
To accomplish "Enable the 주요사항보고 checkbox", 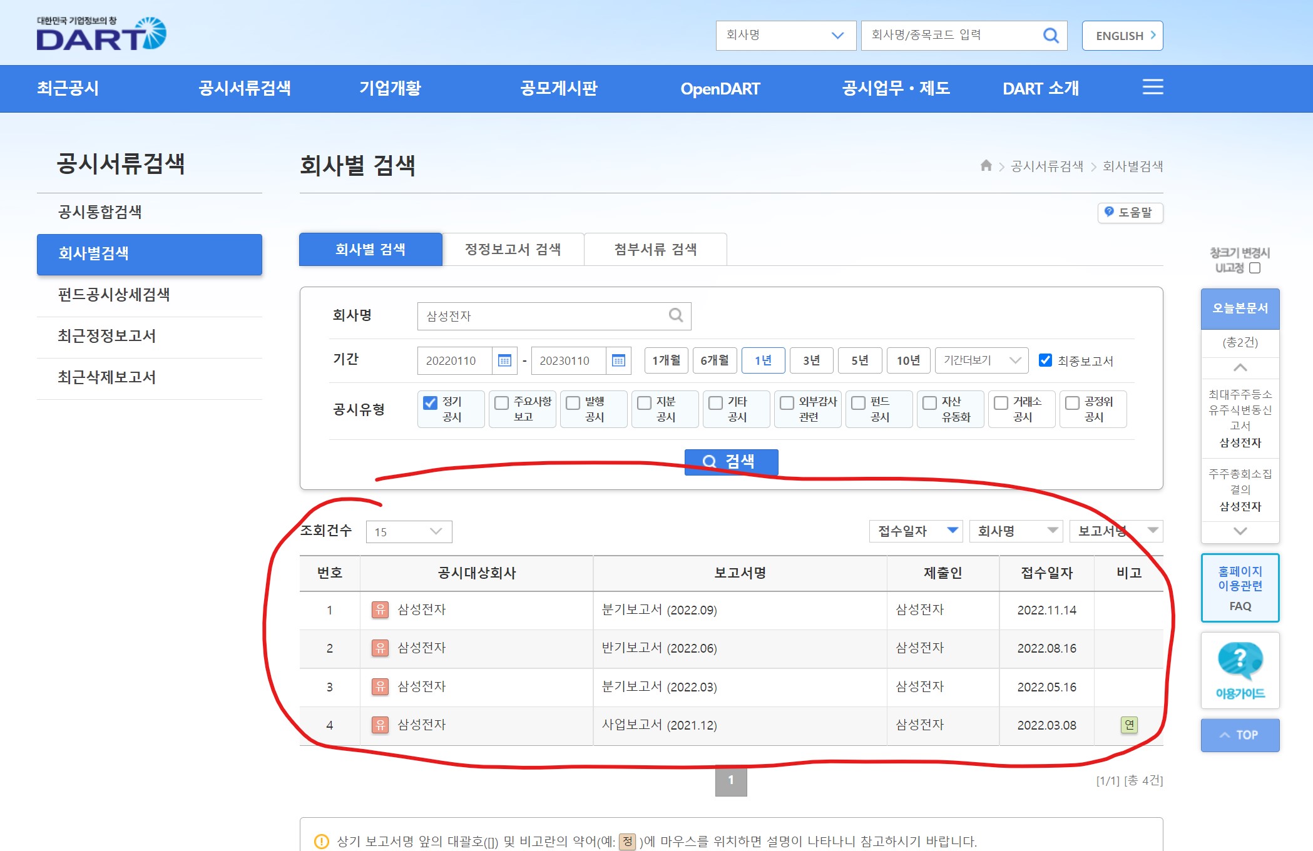I will [501, 402].
